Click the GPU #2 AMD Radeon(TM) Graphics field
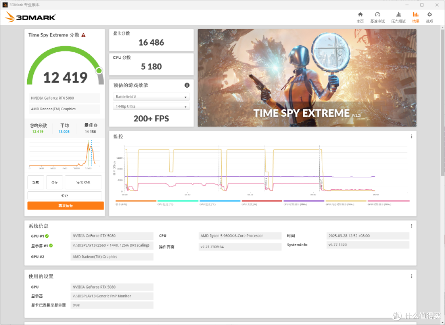The height and width of the screenshot is (325, 445). pyautogui.click(x=112, y=257)
